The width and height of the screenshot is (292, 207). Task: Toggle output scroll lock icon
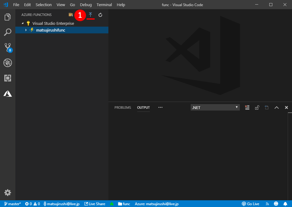[x=257, y=107]
